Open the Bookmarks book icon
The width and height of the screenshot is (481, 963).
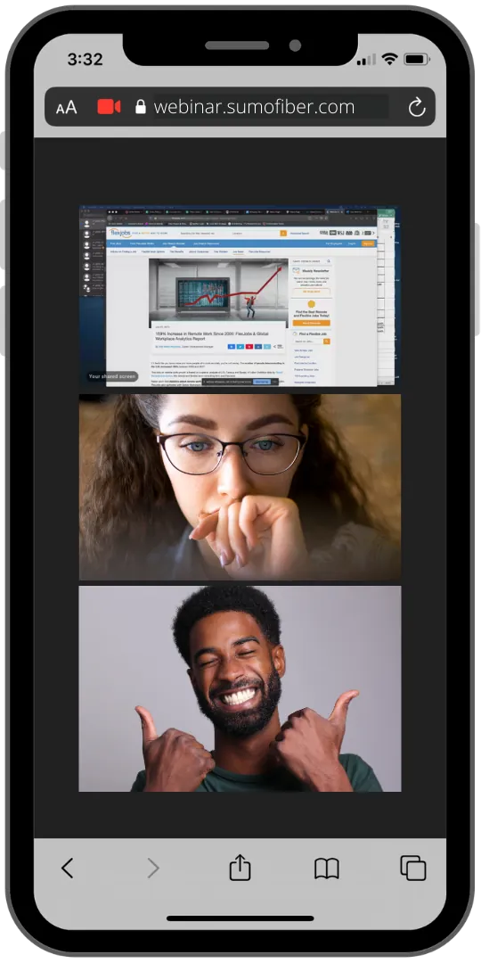[326, 868]
